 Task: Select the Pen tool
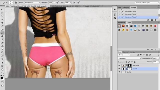pyautogui.click(x=2, y=56)
